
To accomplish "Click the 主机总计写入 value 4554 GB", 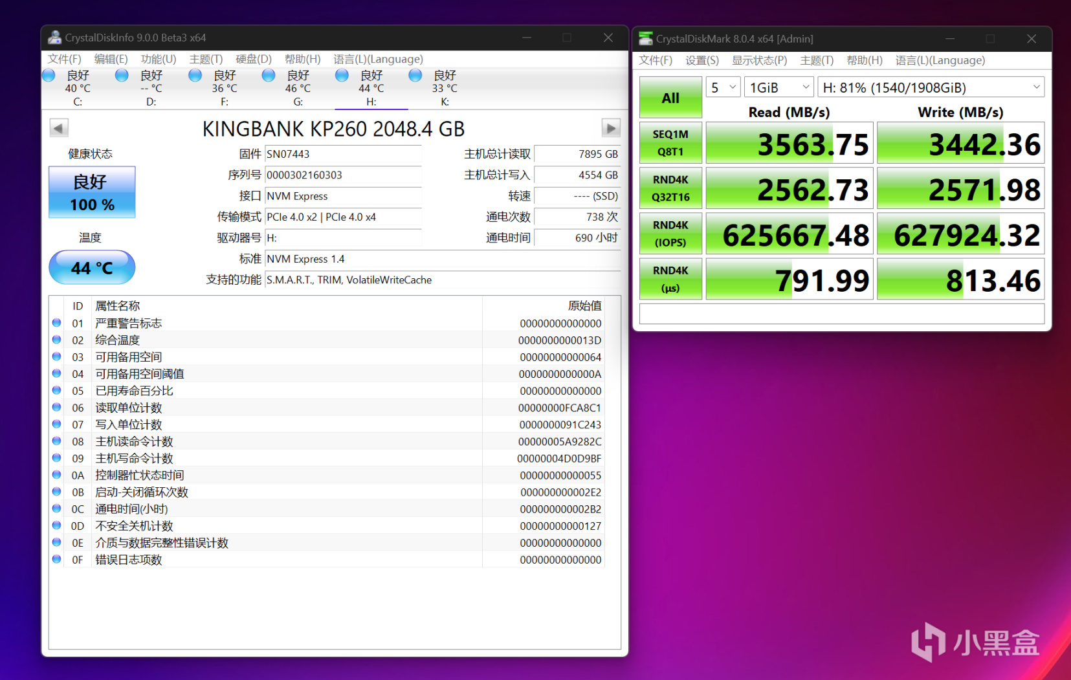I will click(x=577, y=175).
